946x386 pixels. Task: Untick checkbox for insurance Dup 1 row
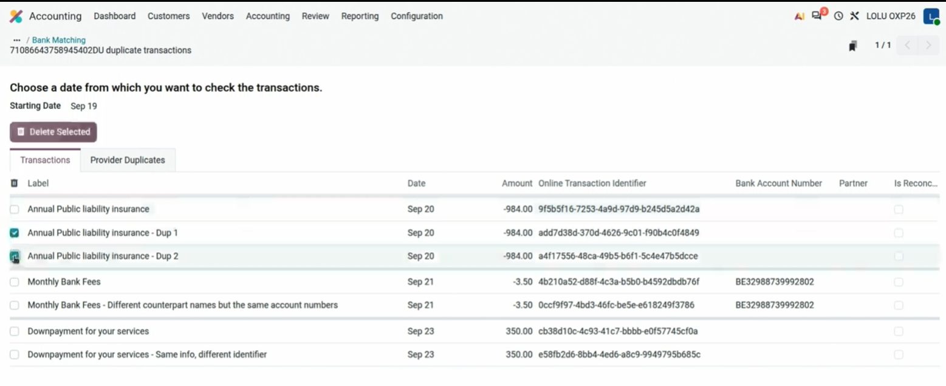click(15, 233)
